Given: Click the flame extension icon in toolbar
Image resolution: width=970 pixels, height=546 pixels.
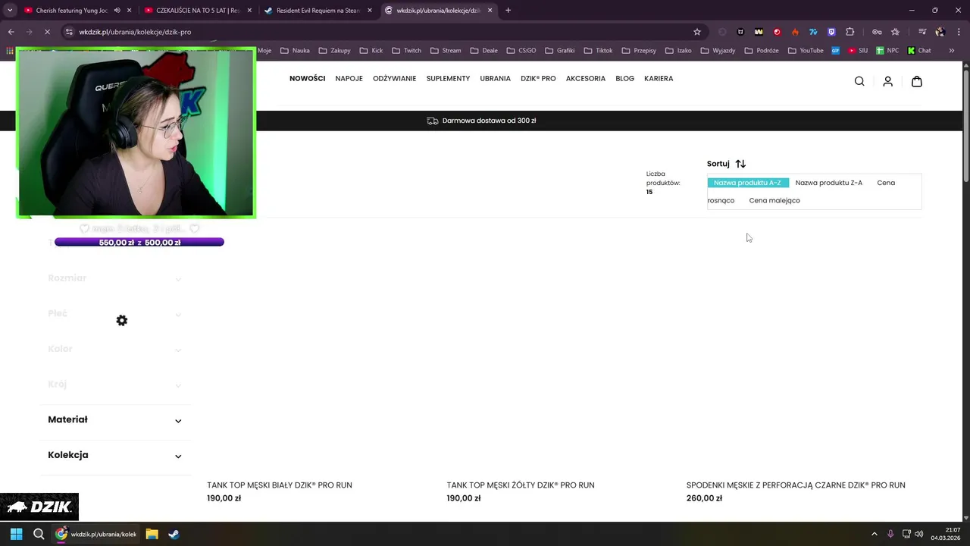Looking at the screenshot, I should coord(795,32).
